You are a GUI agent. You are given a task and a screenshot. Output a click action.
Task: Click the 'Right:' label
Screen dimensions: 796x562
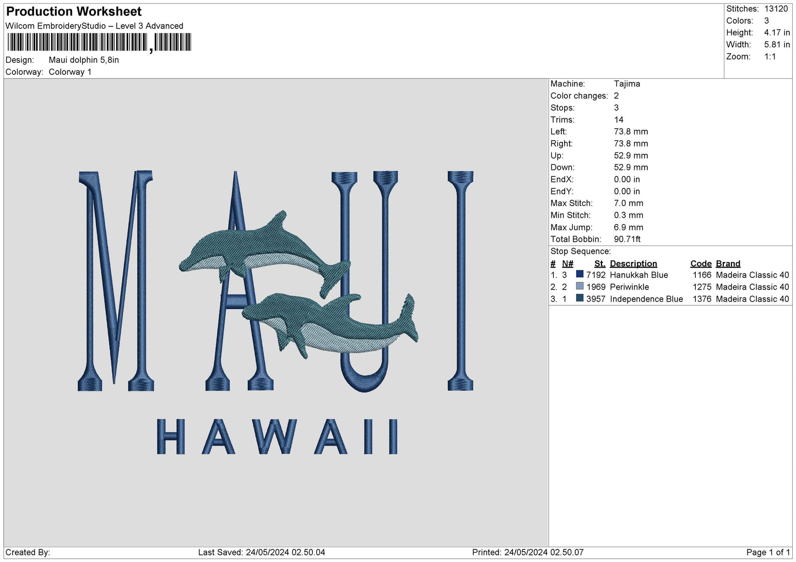coord(561,144)
